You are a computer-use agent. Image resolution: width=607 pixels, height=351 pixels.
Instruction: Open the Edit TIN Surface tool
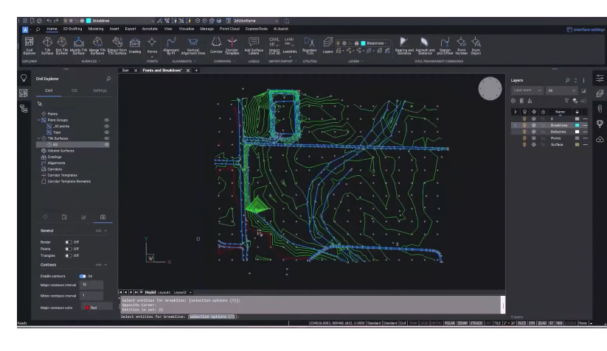click(62, 46)
